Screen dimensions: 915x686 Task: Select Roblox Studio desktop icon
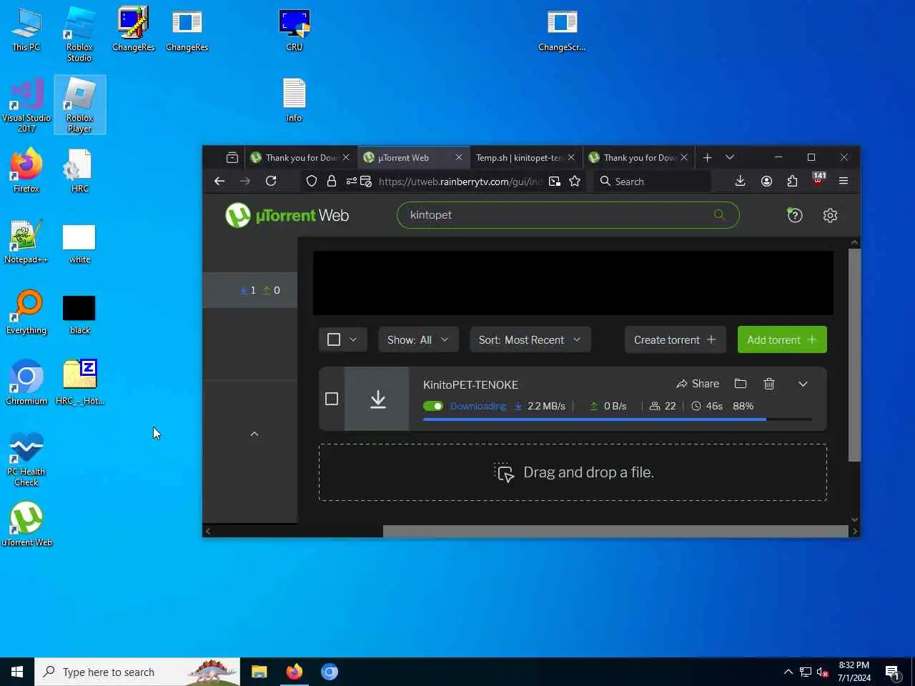[79, 34]
